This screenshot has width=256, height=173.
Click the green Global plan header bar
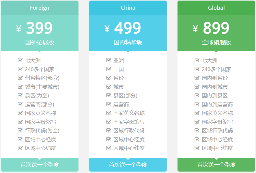216,8
